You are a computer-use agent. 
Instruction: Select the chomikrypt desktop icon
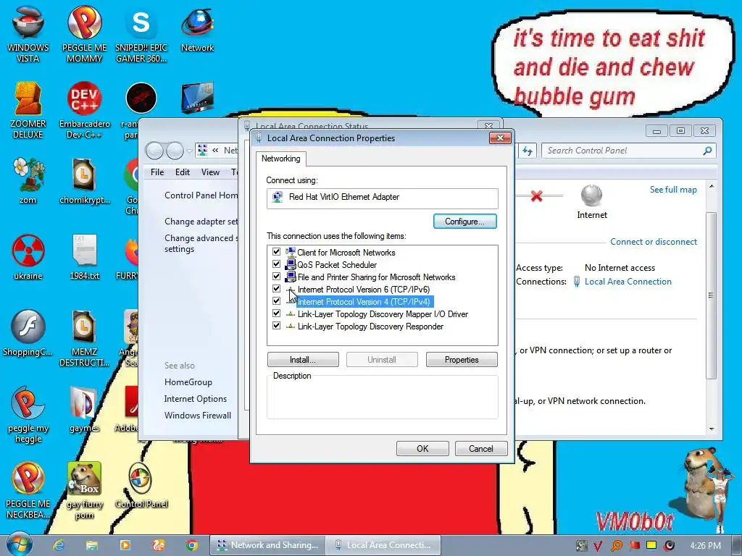click(84, 180)
